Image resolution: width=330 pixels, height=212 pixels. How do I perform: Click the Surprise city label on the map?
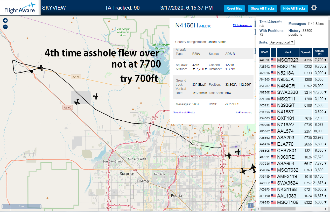[x=127, y=174]
